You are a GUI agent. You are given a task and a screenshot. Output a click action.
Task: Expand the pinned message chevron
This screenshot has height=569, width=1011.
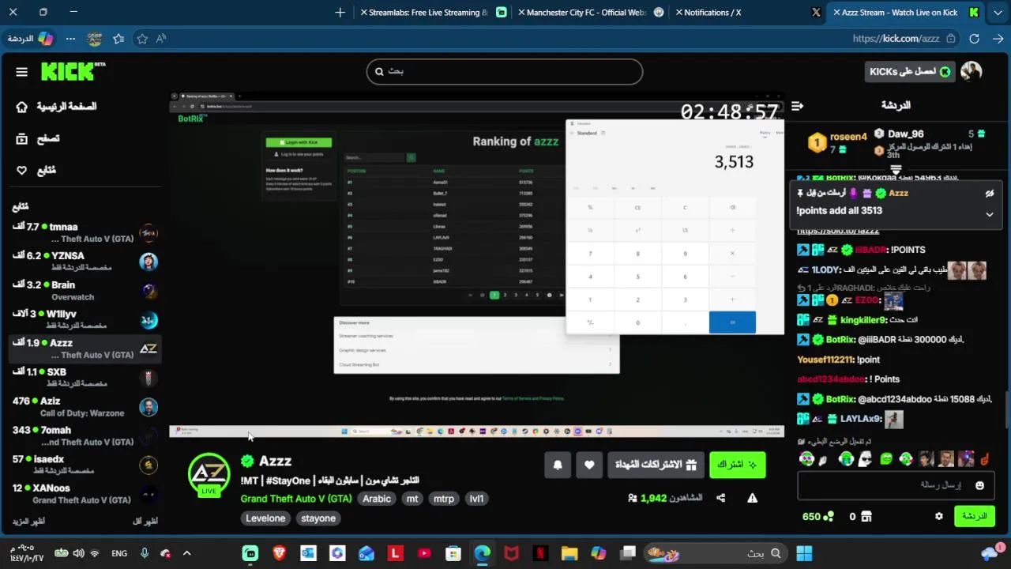(x=989, y=214)
